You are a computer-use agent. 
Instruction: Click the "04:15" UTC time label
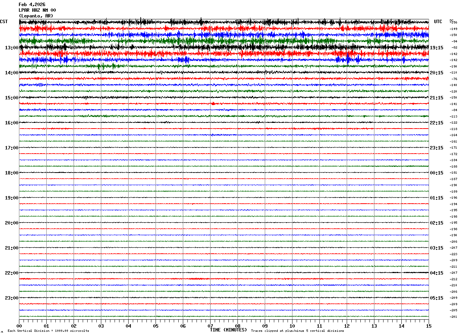[x=436, y=273]
